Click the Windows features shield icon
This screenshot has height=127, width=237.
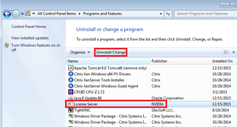(7, 46)
